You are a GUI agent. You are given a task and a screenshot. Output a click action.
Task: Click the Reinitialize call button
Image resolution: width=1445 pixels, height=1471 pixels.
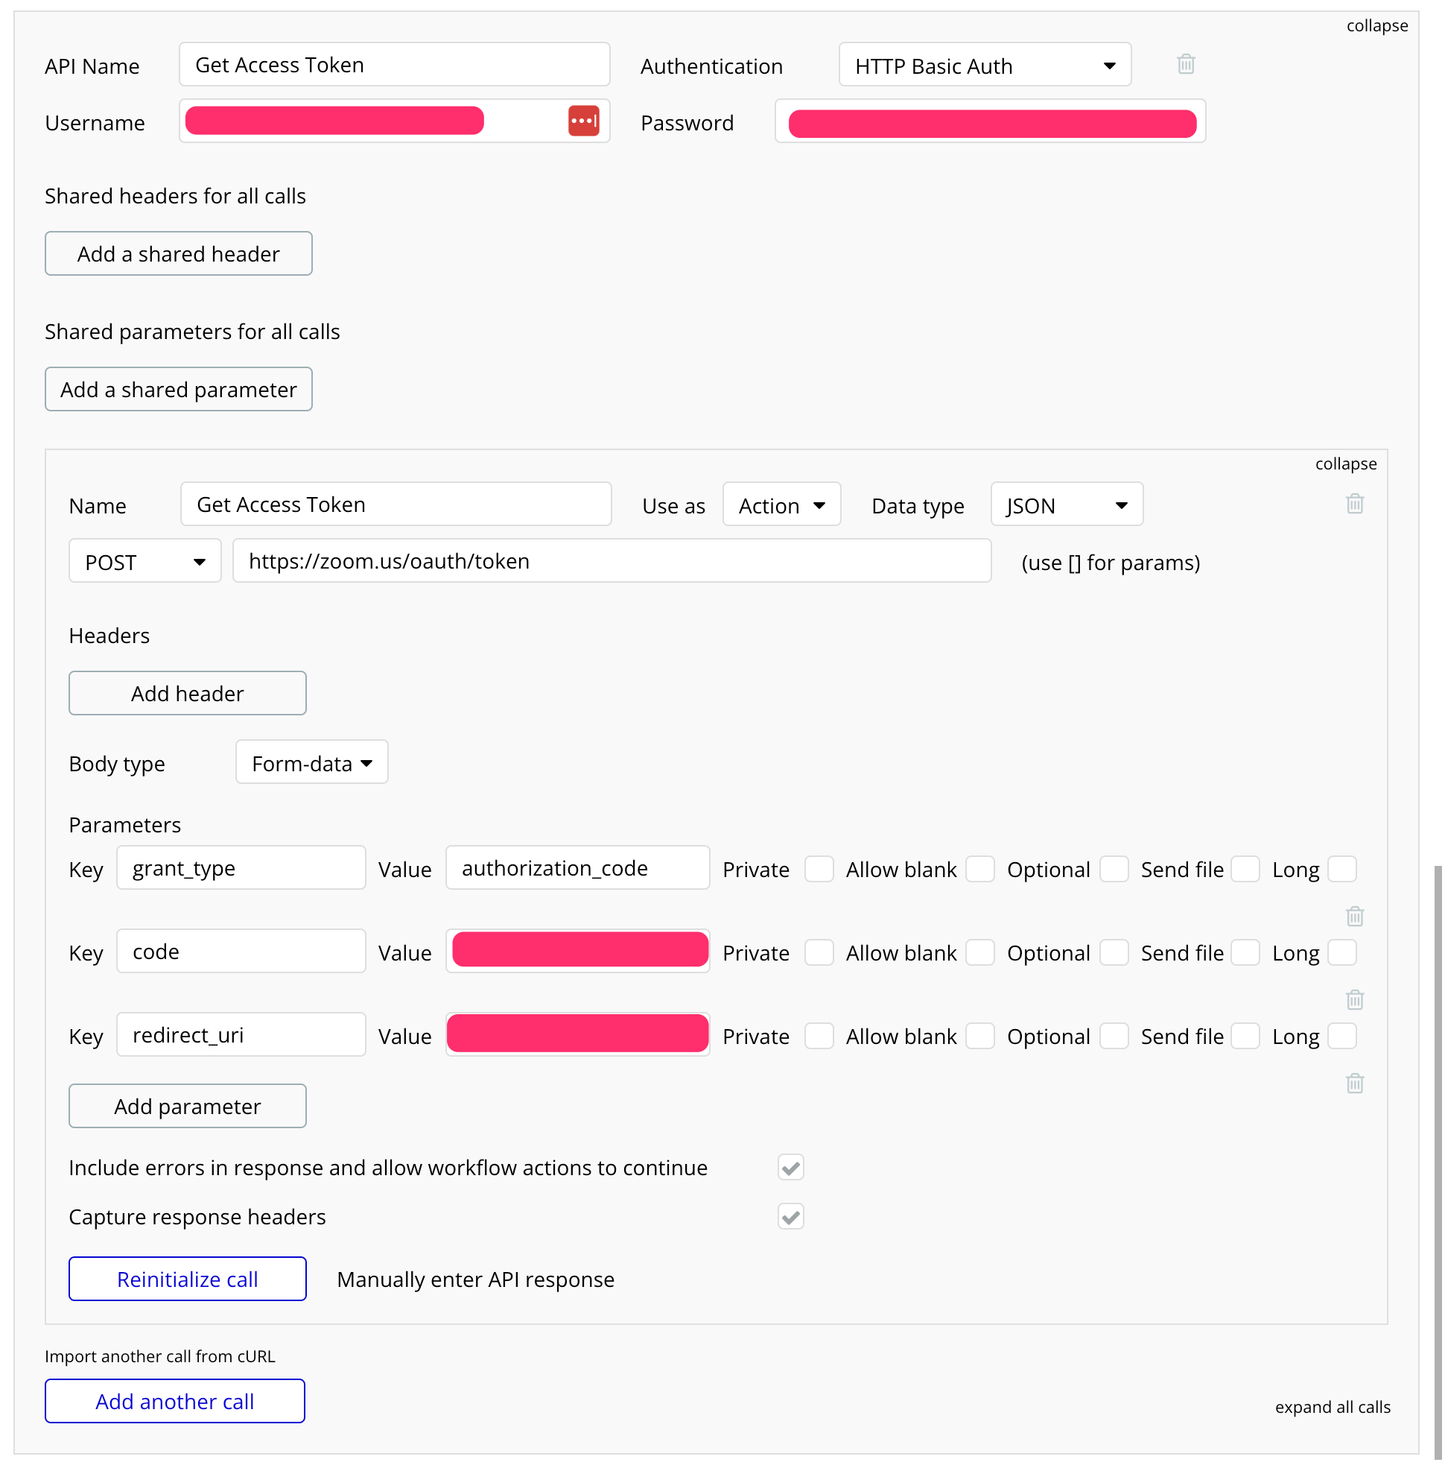pos(188,1279)
